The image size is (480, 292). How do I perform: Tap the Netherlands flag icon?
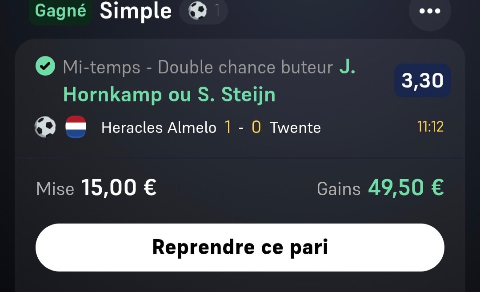point(76,127)
